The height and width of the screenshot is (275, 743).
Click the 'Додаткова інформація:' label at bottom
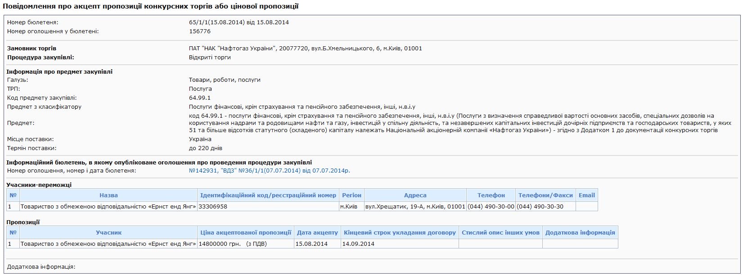41,267
